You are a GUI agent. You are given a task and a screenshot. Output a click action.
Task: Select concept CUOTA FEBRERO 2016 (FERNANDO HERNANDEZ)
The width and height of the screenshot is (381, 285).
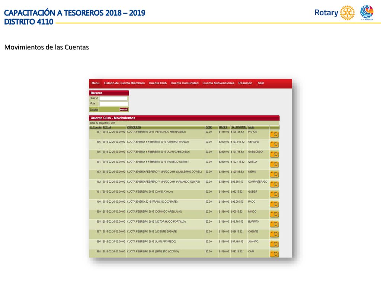[156, 132]
